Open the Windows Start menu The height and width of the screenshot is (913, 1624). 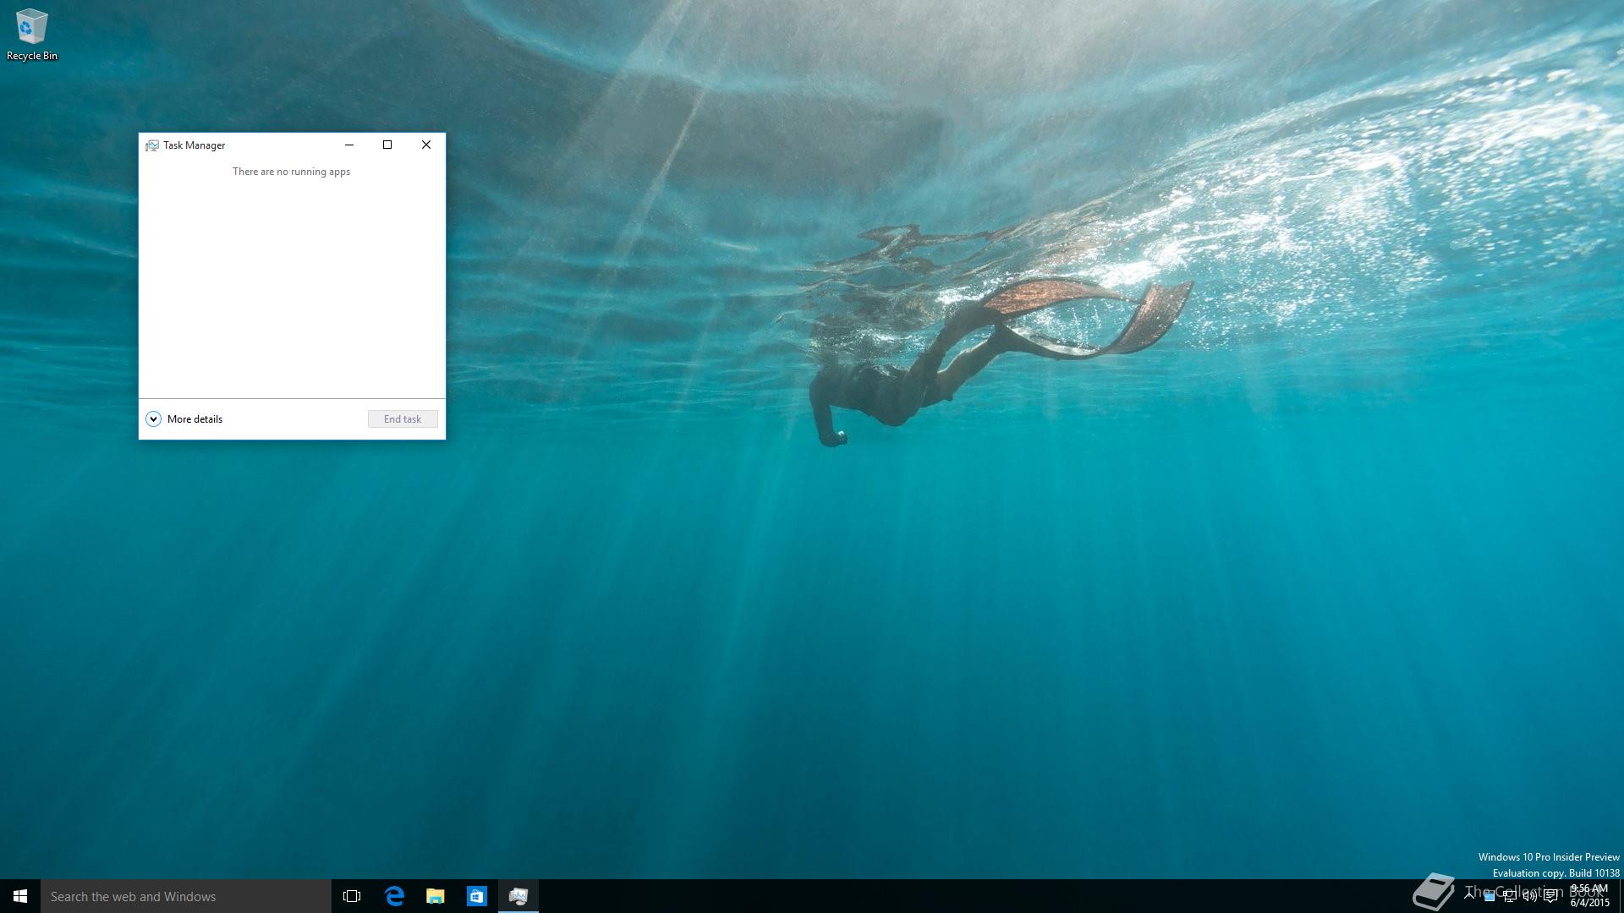click(20, 896)
